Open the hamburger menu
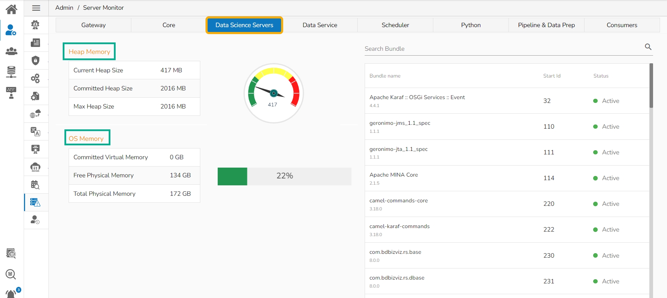This screenshot has height=298, width=667. (36, 8)
